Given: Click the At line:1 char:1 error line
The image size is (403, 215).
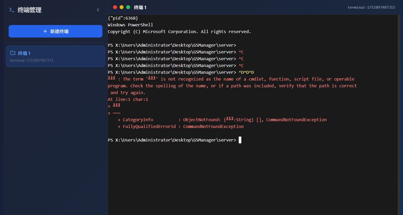Looking at the screenshot, I should tap(128, 99).
